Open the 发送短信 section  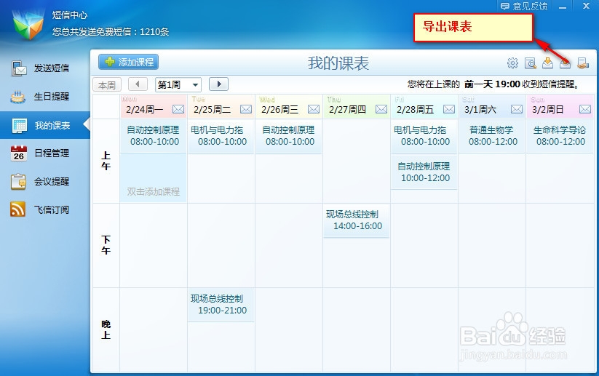click(45, 68)
